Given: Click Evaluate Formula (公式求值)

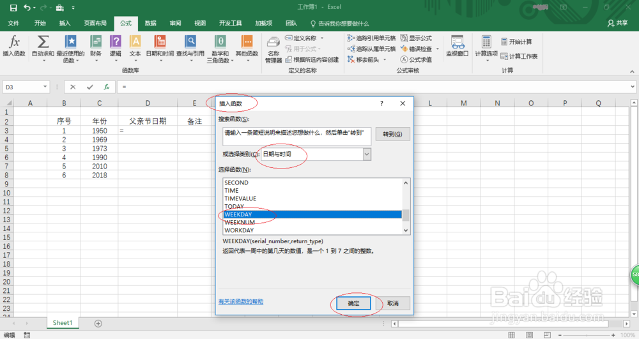Looking at the screenshot, I should [416, 59].
